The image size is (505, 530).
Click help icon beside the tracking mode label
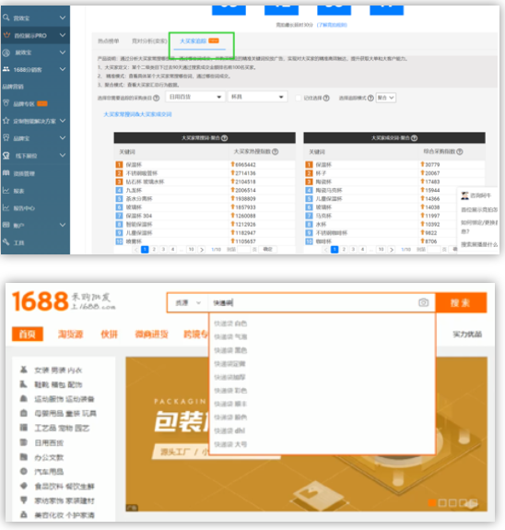point(370,98)
